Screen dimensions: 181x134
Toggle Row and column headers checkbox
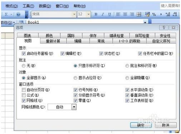coord(75,90)
